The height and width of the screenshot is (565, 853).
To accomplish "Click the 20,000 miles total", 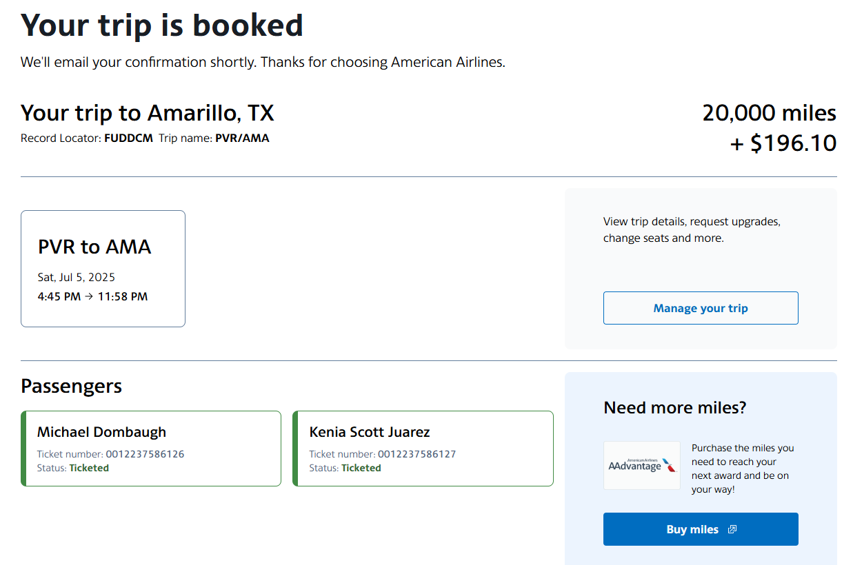I will [x=768, y=112].
